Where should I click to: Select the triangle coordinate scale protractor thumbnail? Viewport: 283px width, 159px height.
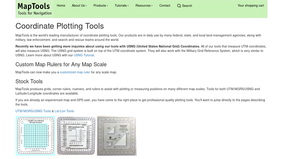[x=117, y=136]
